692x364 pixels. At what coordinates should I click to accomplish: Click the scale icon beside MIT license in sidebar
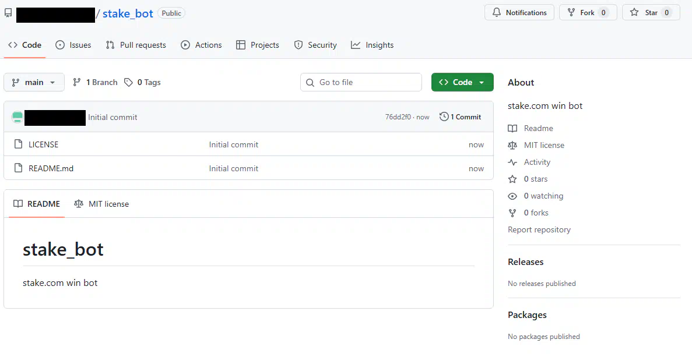coord(512,145)
